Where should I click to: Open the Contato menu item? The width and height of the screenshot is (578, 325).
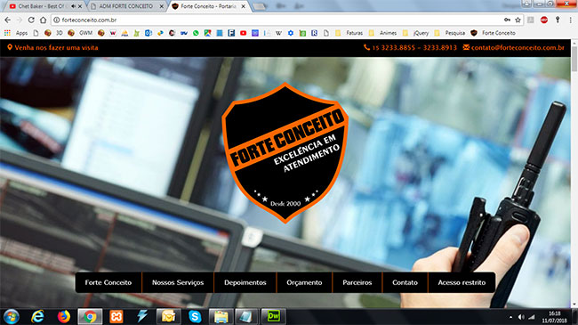point(405,282)
